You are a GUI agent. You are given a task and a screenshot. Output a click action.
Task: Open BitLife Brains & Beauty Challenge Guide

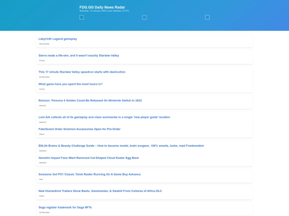[x=121, y=146]
